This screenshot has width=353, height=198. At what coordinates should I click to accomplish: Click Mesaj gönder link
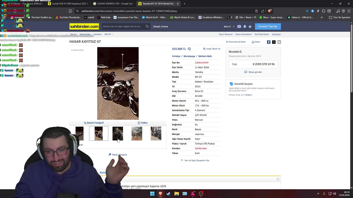pos(253,72)
